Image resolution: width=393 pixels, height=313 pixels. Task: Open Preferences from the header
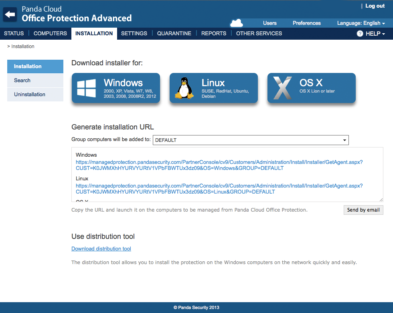point(306,23)
